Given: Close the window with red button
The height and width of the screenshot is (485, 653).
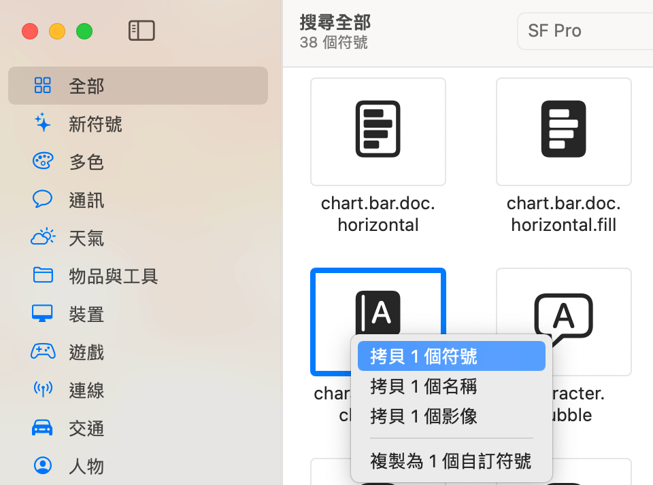Looking at the screenshot, I should tap(30, 31).
